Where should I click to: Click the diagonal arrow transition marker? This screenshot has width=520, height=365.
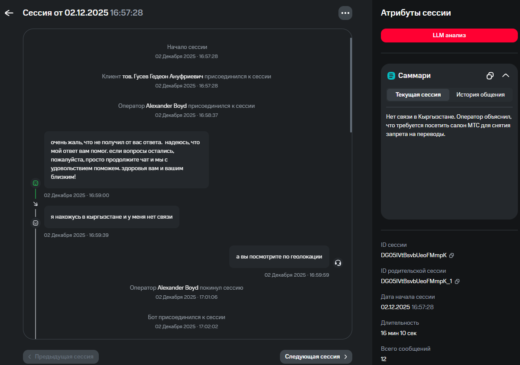point(36,203)
